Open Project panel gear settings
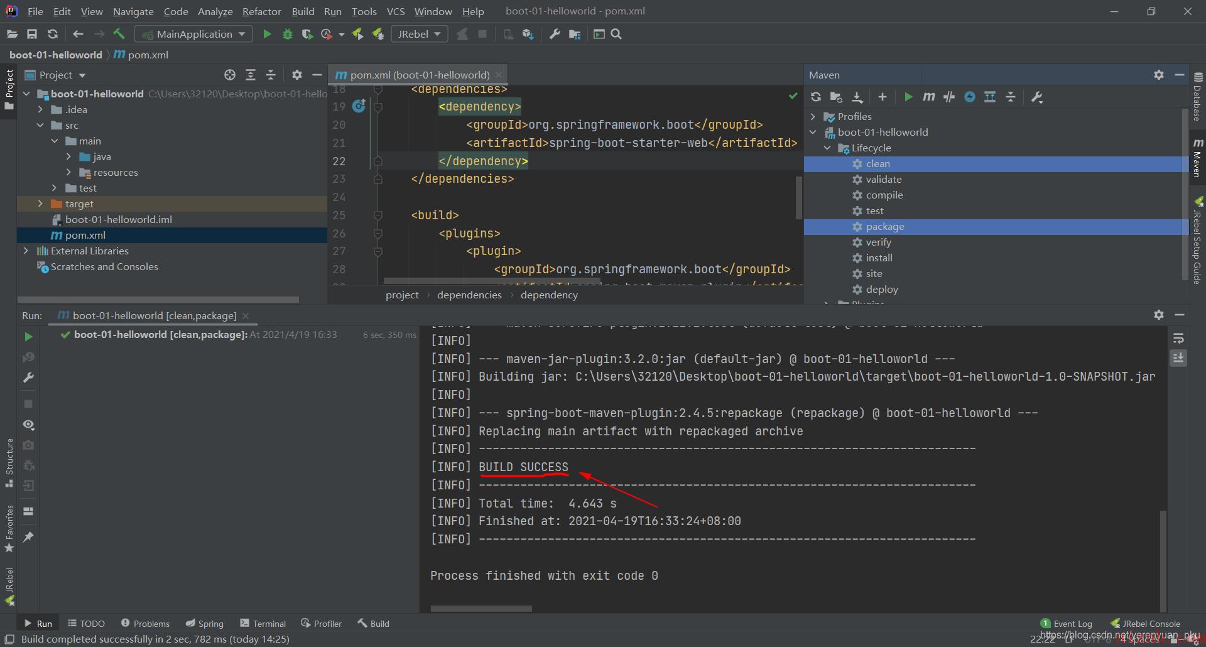The height and width of the screenshot is (647, 1206). point(297,75)
